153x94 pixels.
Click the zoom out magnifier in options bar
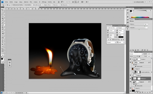click(9, 5)
